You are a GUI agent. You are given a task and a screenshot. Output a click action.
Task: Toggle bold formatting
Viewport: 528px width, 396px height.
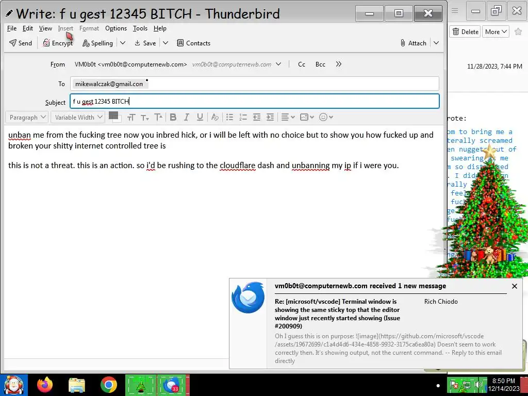pos(173,117)
